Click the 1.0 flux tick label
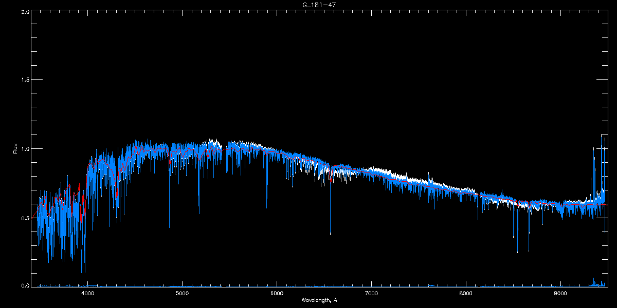Image resolution: width=617 pixels, height=308 pixels. (x=25, y=149)
